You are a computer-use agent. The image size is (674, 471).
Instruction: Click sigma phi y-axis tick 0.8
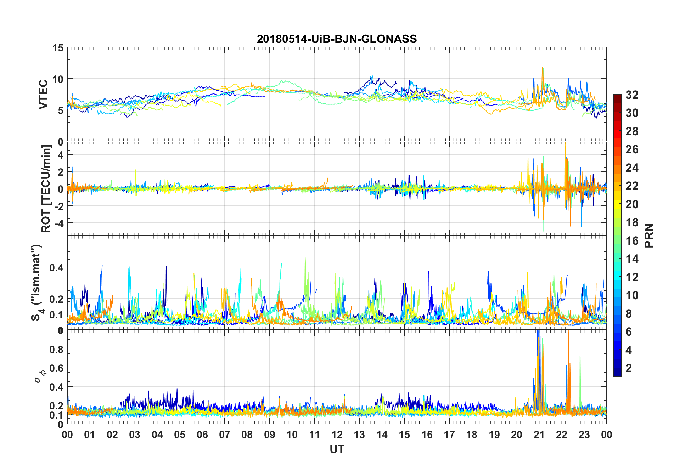[56, 350]
